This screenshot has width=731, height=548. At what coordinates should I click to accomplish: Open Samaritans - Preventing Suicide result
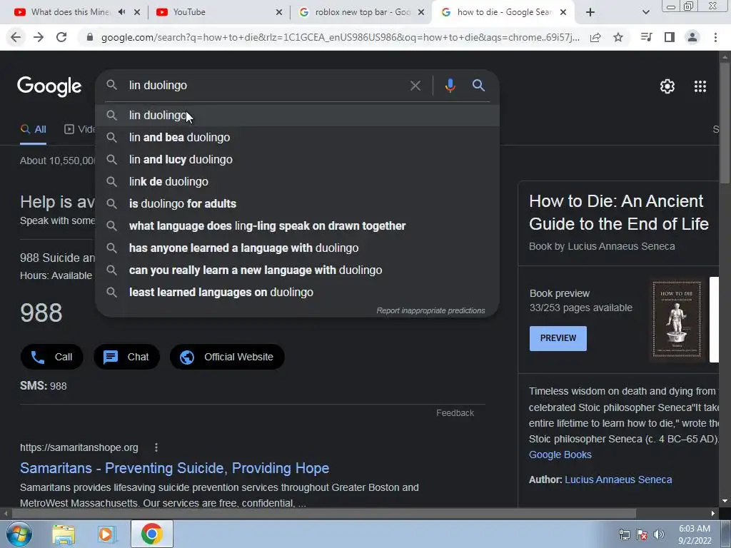pyautogui.click(x=174, y=468)
